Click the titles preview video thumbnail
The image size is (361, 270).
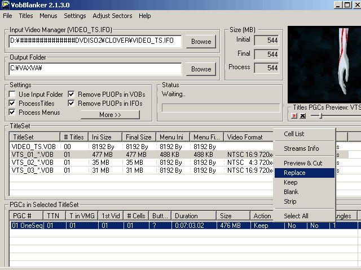324,64
